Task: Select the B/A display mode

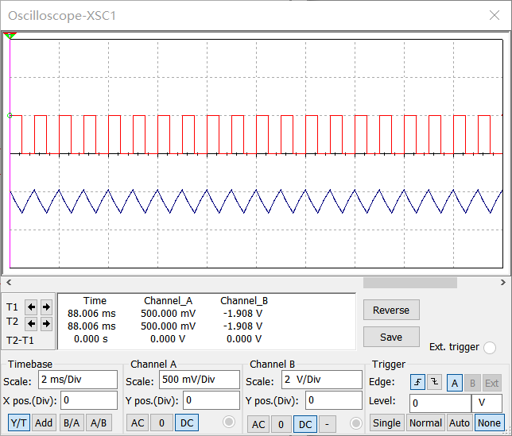Action: 72,423
